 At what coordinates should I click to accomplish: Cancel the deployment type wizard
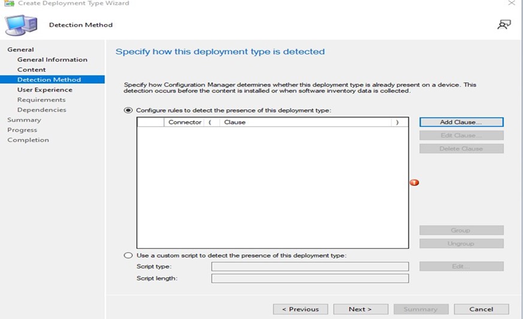click(481, 309)
